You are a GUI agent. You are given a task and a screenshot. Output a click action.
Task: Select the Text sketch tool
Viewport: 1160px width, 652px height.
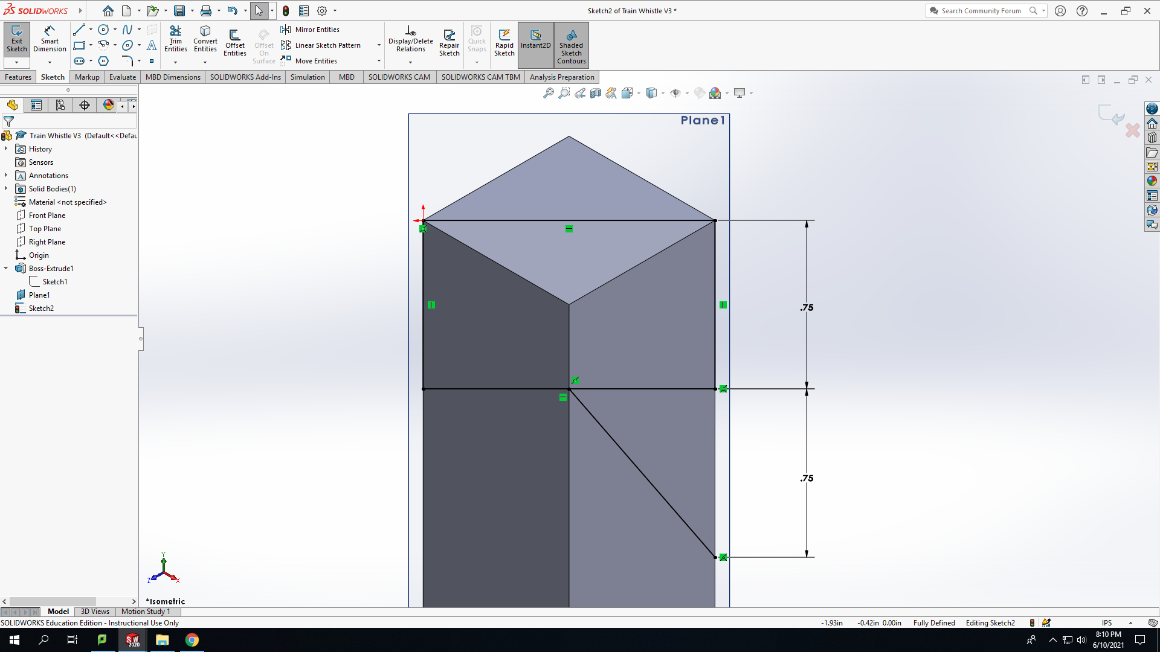pyautogui.click(x=152, y=45)
